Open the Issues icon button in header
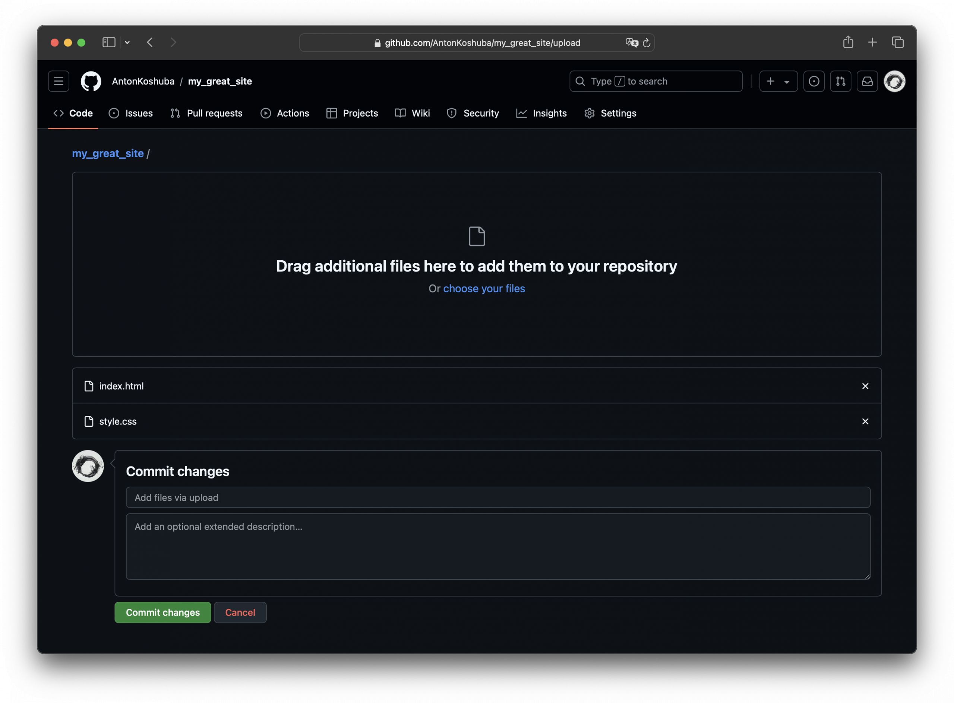Viewport: 954px width, 703px height. point(814,81)
